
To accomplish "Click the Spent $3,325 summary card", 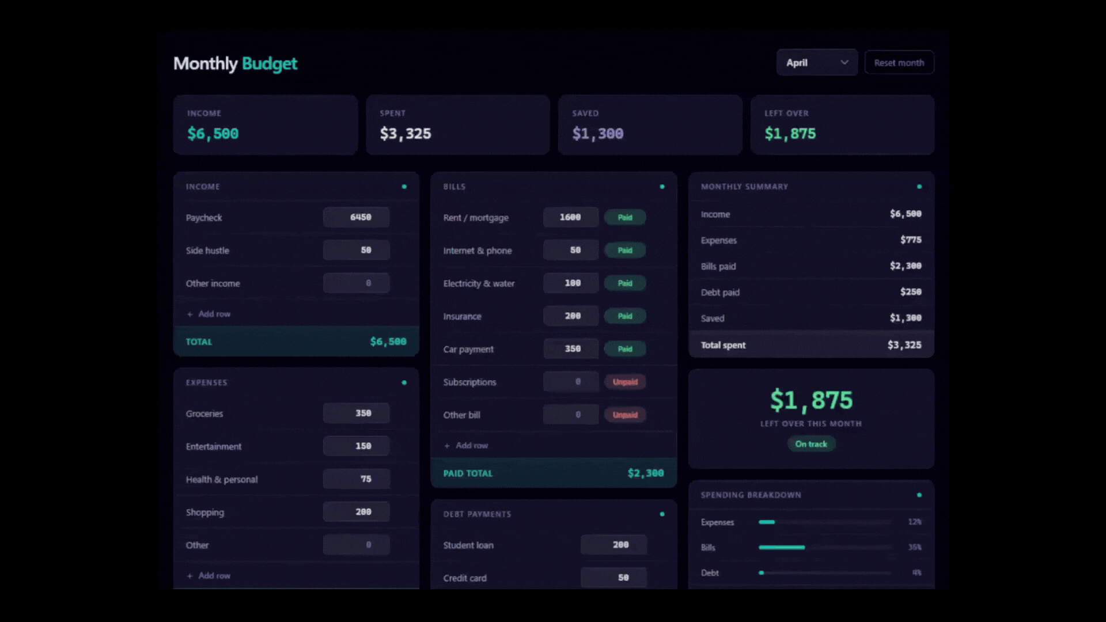I will 457,124.
